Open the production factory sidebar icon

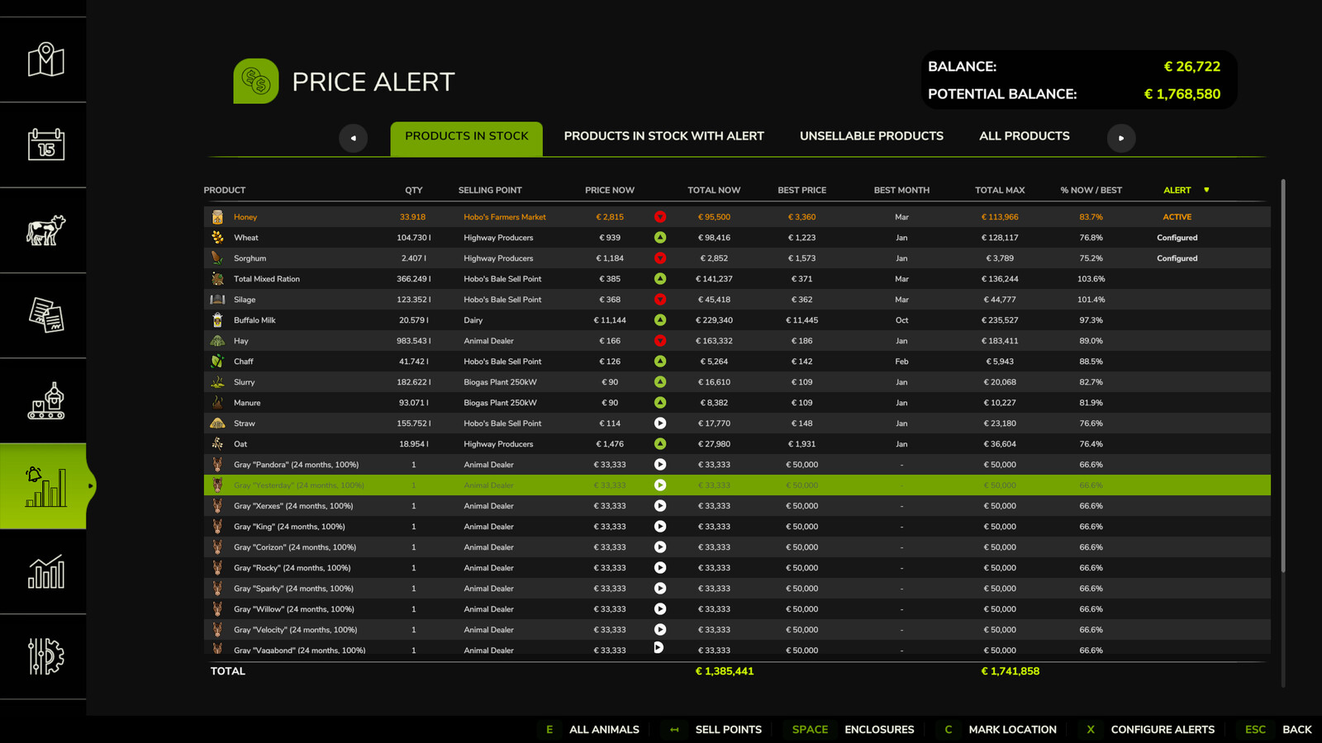pos(46,400)
